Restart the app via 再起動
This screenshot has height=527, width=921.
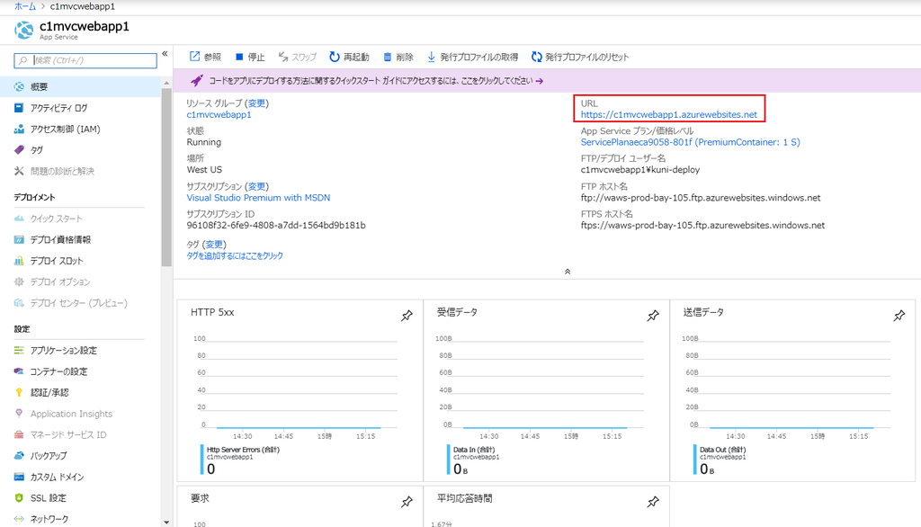(349, 57)
